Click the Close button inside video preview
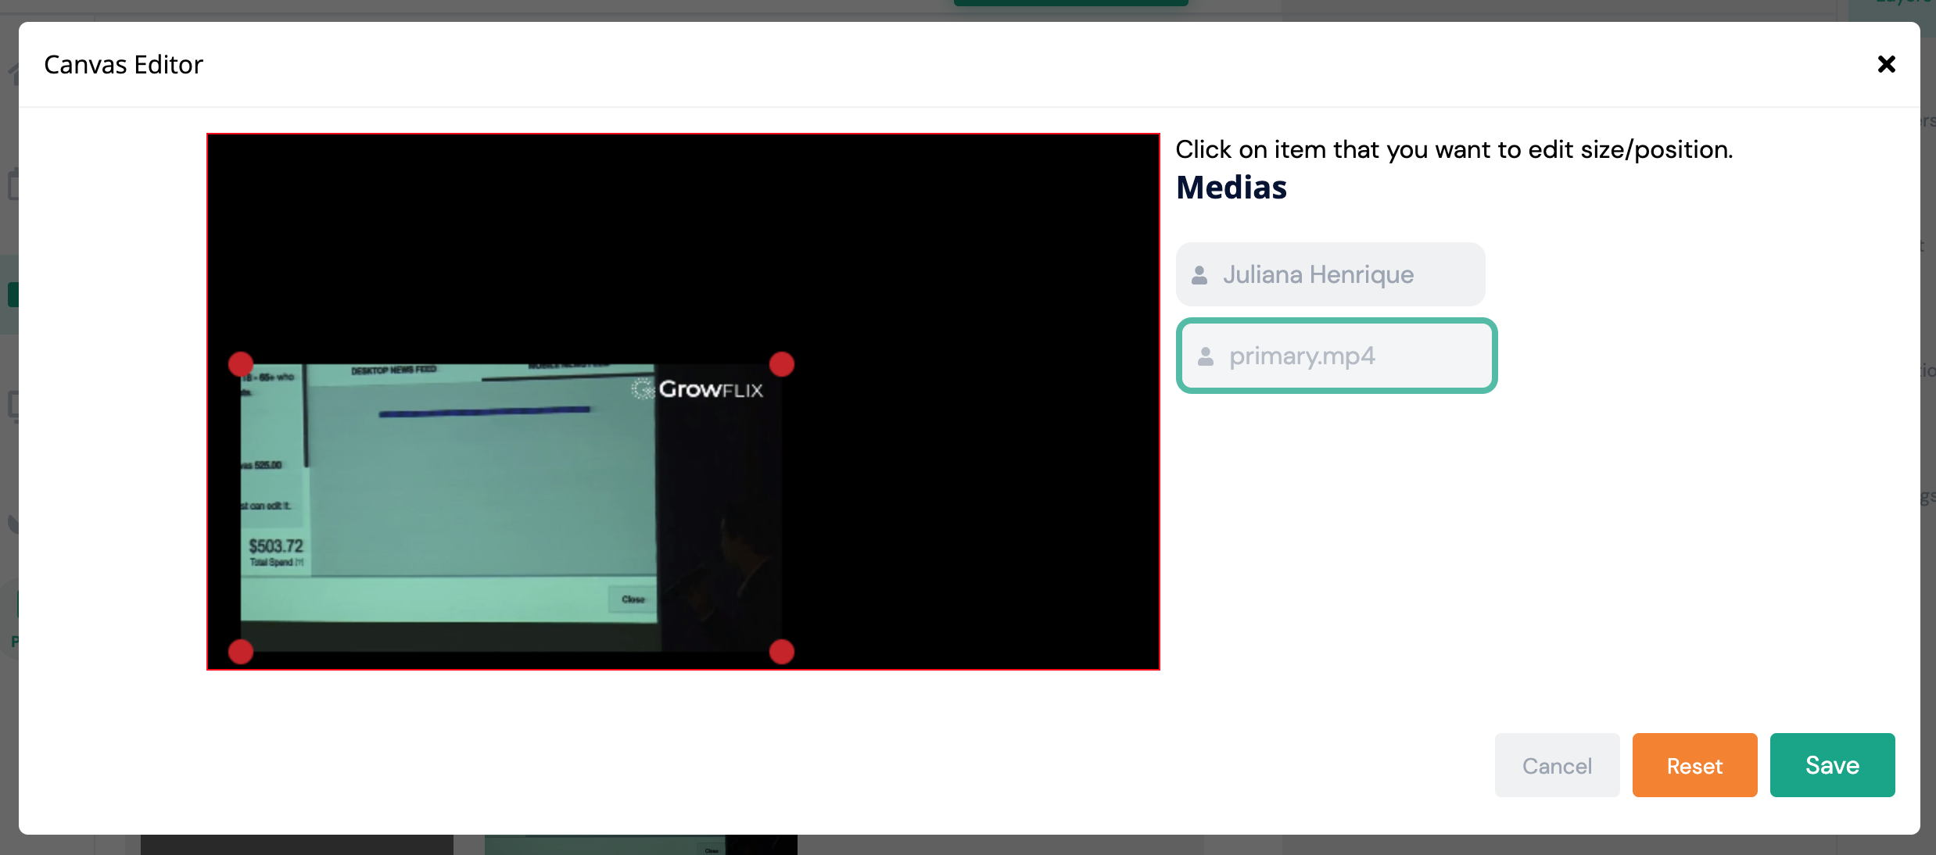Viewport: 1936px width, 855px height. point(633,599)
